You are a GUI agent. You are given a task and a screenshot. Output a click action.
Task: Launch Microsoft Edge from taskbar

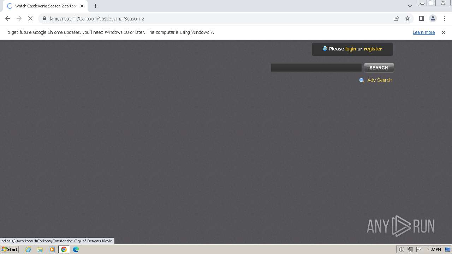[x=76, y=249]
